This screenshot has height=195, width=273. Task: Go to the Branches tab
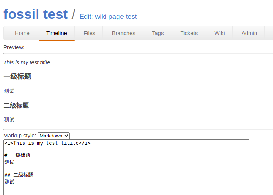coord(124,33)
